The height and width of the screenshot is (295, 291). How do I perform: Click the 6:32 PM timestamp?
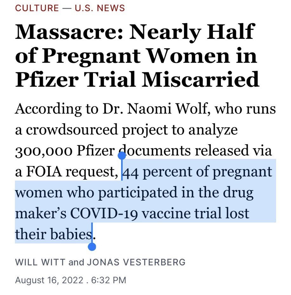[x=109, y=280]
